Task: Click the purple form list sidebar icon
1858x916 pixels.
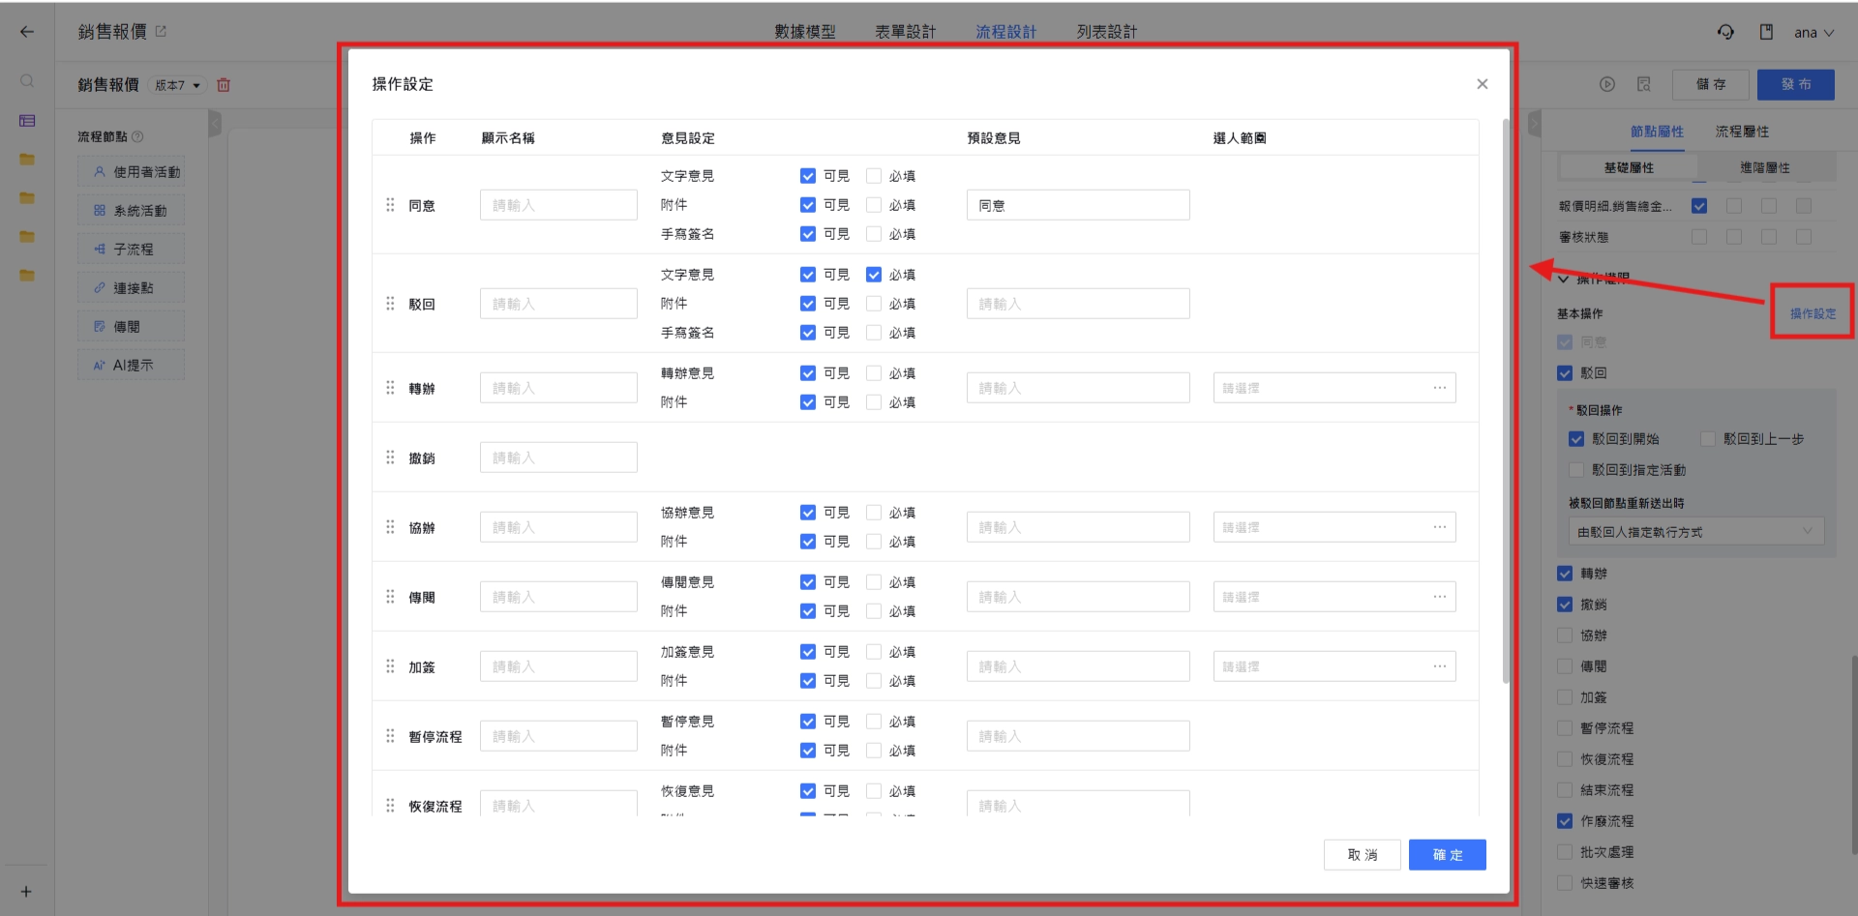Action: 27,121
